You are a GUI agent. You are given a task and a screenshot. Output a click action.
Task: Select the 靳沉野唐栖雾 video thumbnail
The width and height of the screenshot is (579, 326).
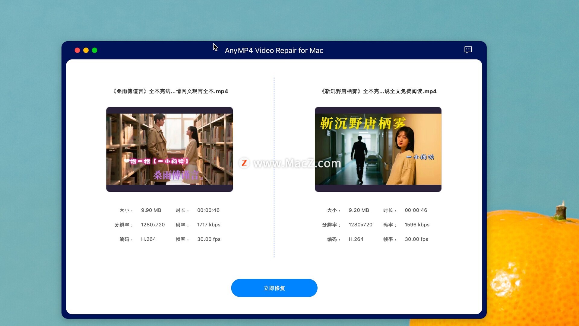(378, 149)
